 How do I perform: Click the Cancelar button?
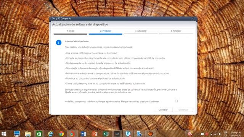click(x=163, y=110)
